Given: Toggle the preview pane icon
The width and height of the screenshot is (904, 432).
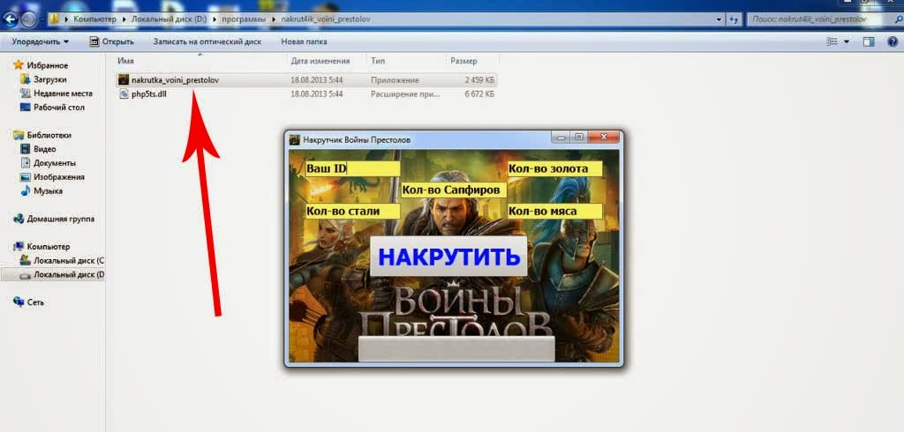Looking at the screenshot, I should [869, 41].
